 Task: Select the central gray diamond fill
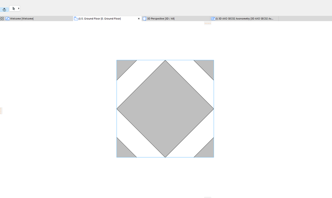[165, 109]
